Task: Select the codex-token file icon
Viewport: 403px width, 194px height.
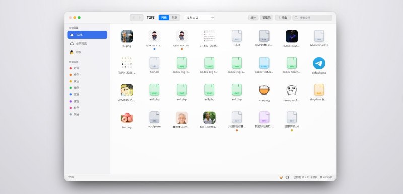Action: tap(292, 63)
